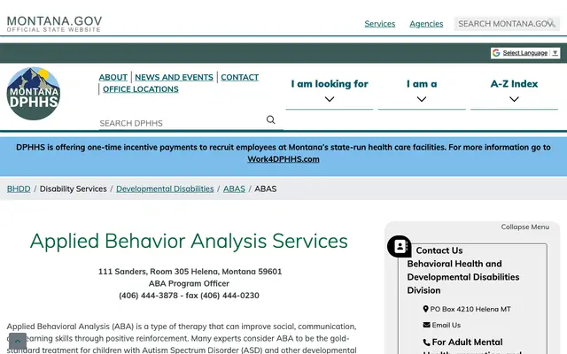This screenshot has width=567, height=354.
Task: Click Disability Services breadcrumb text
Action: point(73,189)
